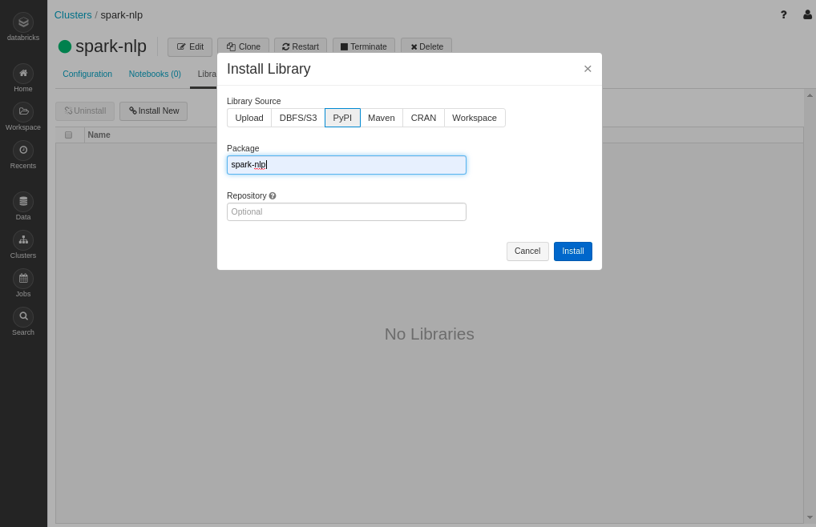Open the Databricks logo home icon

point(23,23)
